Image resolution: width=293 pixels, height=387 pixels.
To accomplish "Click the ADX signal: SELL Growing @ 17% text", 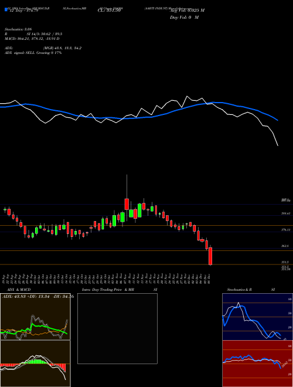I will (x=33, y=53).
